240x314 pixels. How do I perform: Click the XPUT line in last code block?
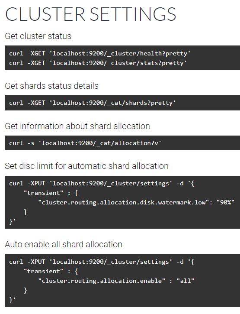102,262
